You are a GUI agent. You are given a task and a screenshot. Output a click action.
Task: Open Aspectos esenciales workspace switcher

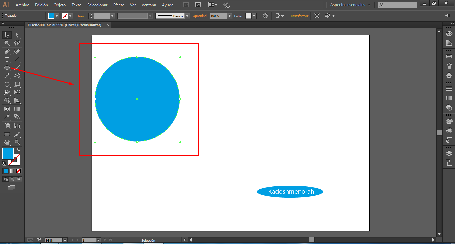click(x=350, y=5)
